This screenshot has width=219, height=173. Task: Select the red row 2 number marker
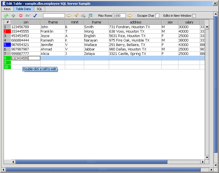pyautogui.click(x=7, y=31)
